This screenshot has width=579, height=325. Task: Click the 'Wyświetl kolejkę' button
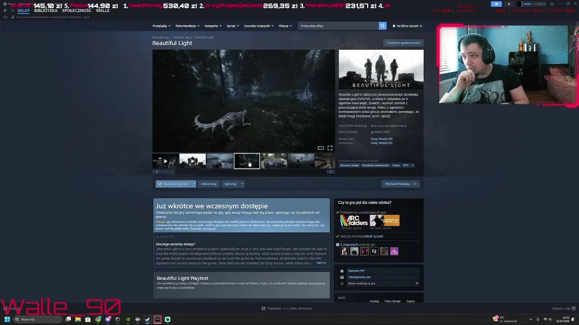click(401, 184)
